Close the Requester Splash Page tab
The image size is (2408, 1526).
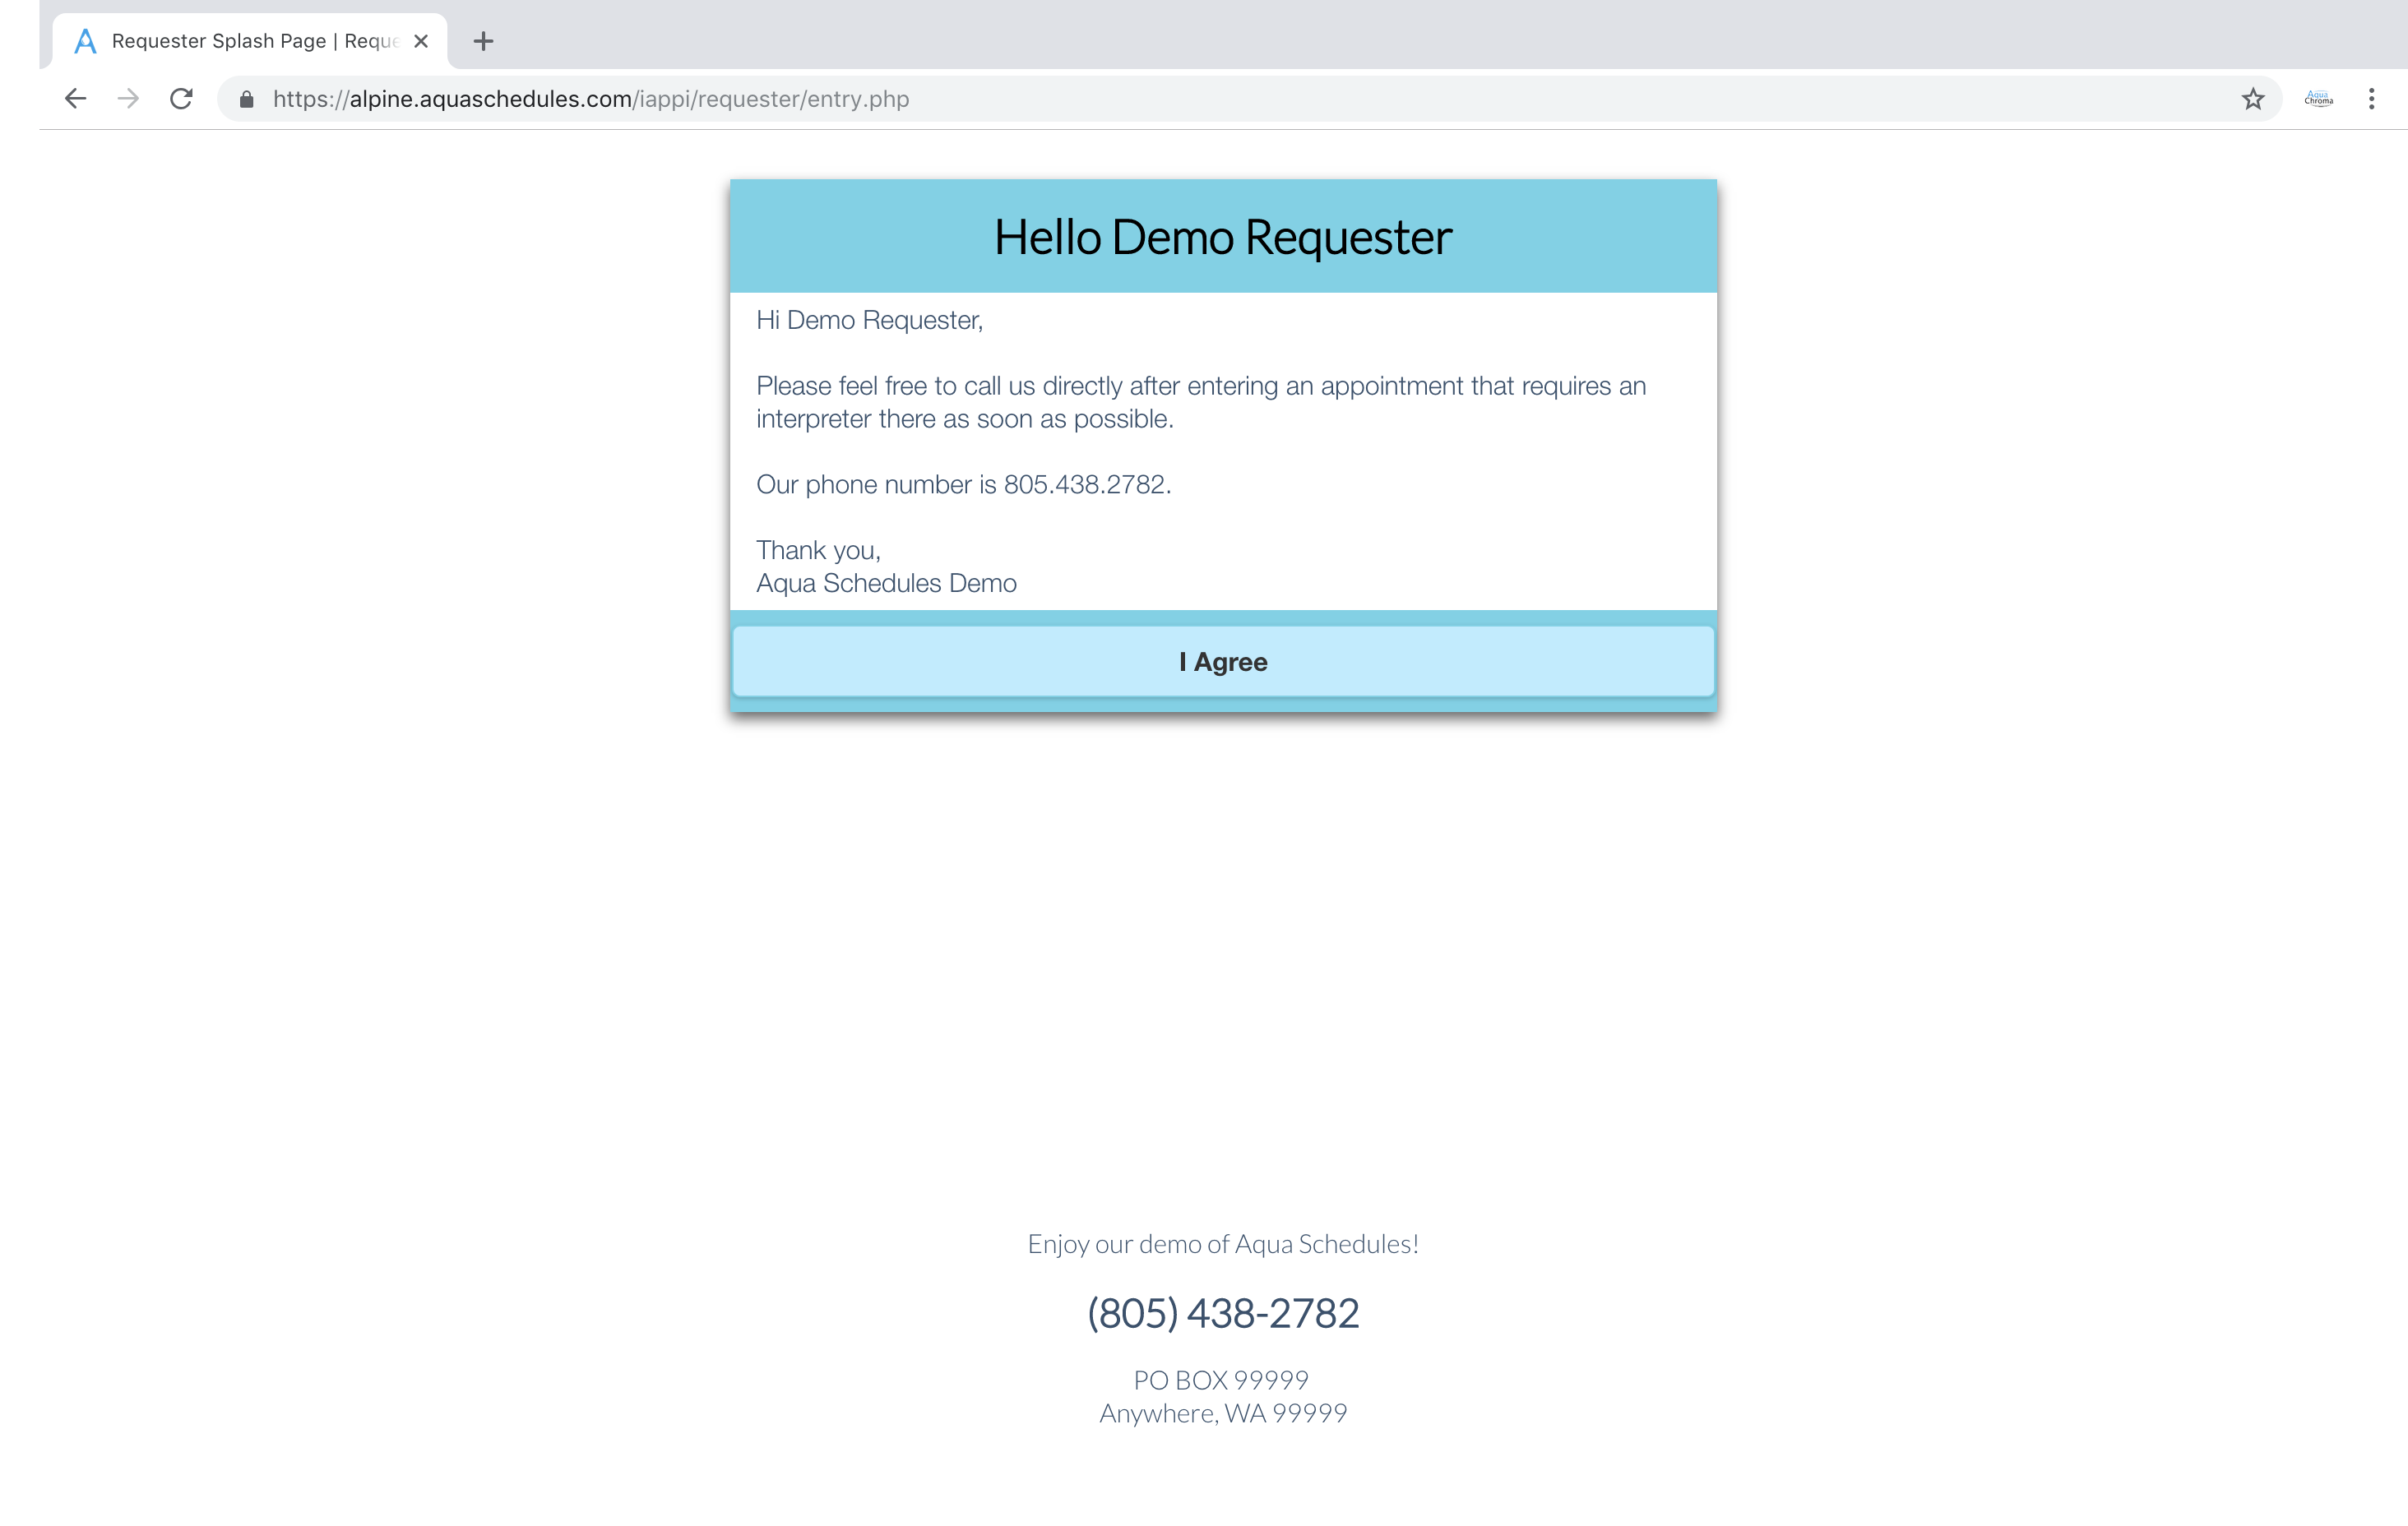421,41
